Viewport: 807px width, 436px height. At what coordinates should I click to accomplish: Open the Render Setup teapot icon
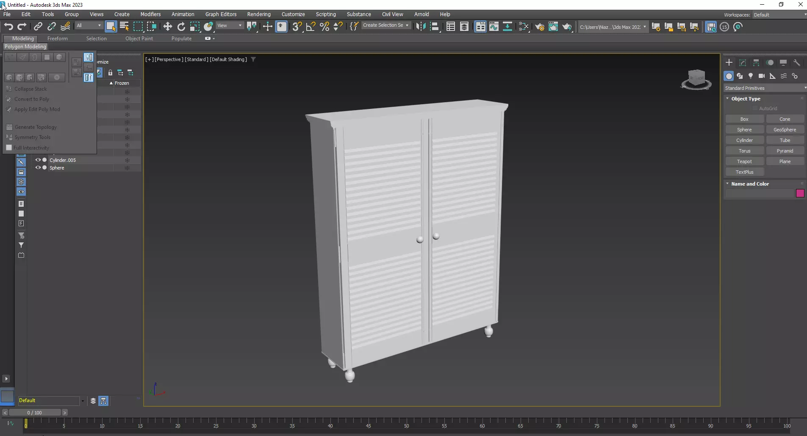pyautogui.click(x=539, y=27)
